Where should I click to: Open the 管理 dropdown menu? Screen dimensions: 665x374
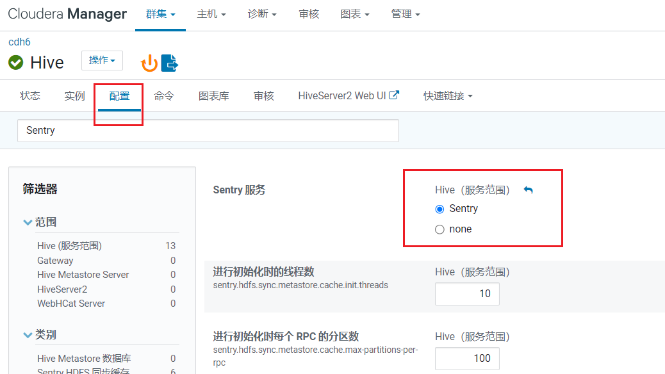click(x=406, y=14)
